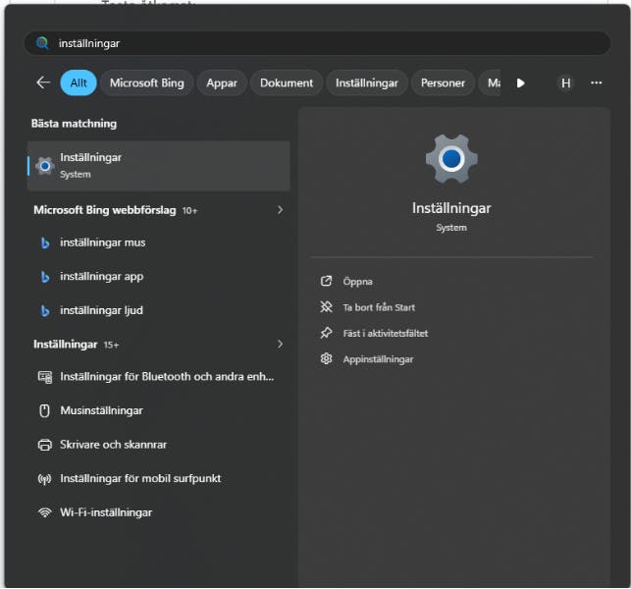The height and width of the screenshot is (589, 631).
Task: Click the H user profile avatar
Action: 565,83
